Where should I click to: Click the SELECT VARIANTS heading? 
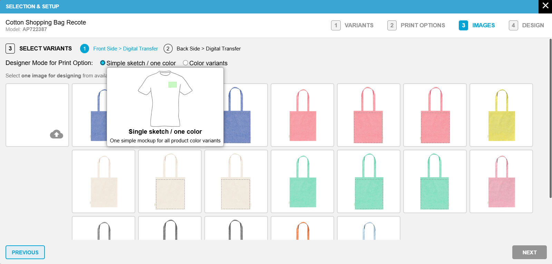coord(46,48)
